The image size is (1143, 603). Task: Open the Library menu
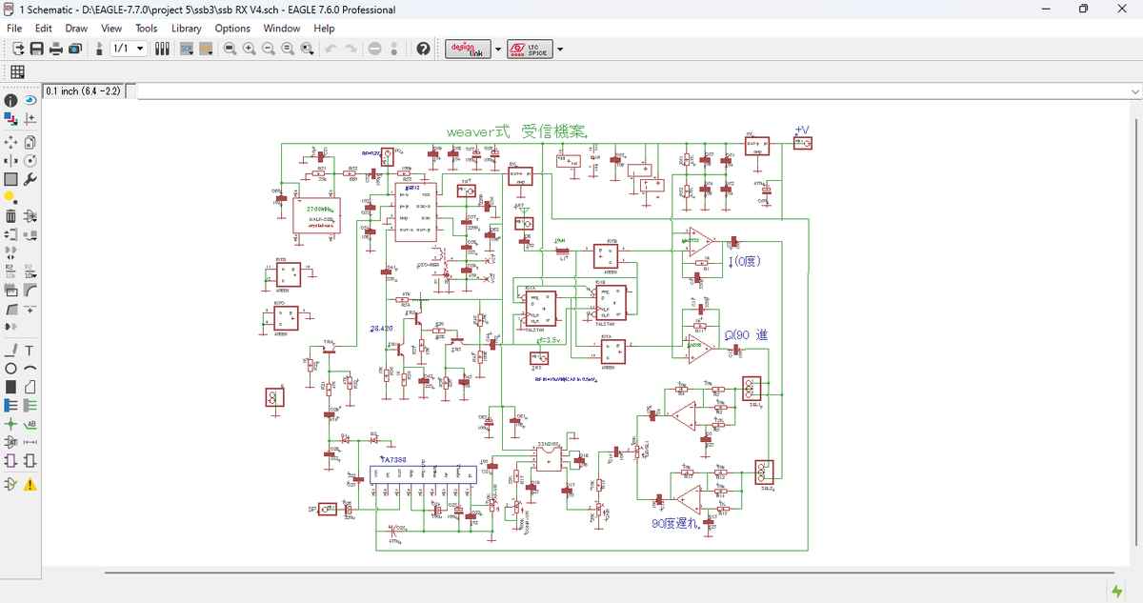pos(186,29)
